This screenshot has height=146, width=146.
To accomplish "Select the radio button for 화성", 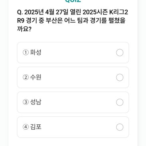I will click(120, 53).
